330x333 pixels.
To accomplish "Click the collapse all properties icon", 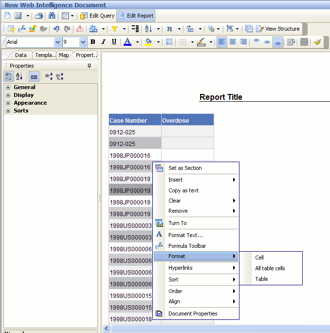I will pyautogui.click(x=60, y=76).
